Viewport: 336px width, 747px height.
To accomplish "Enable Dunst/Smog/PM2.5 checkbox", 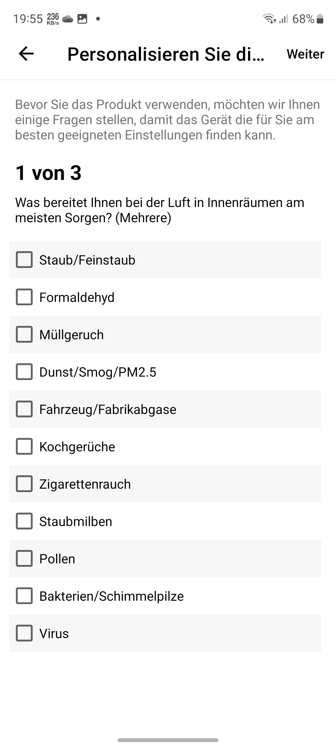I will [x=24, y=372].
